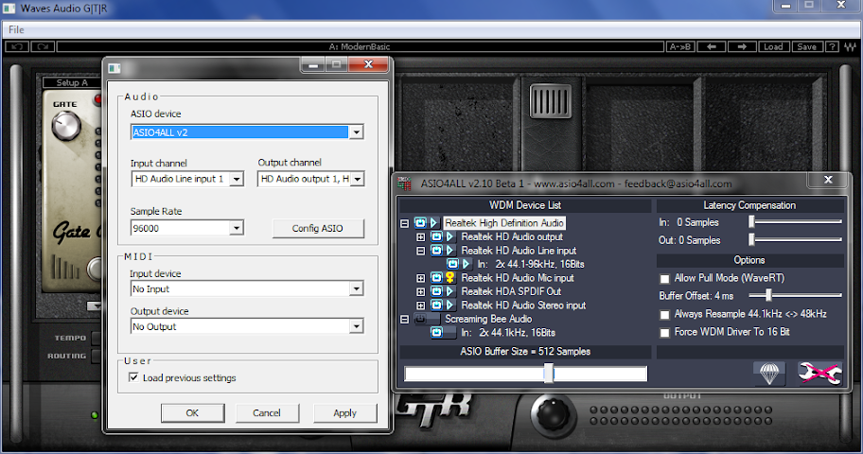Click the undo arrow in G|T|R toolbar

[x=17, y=46]
